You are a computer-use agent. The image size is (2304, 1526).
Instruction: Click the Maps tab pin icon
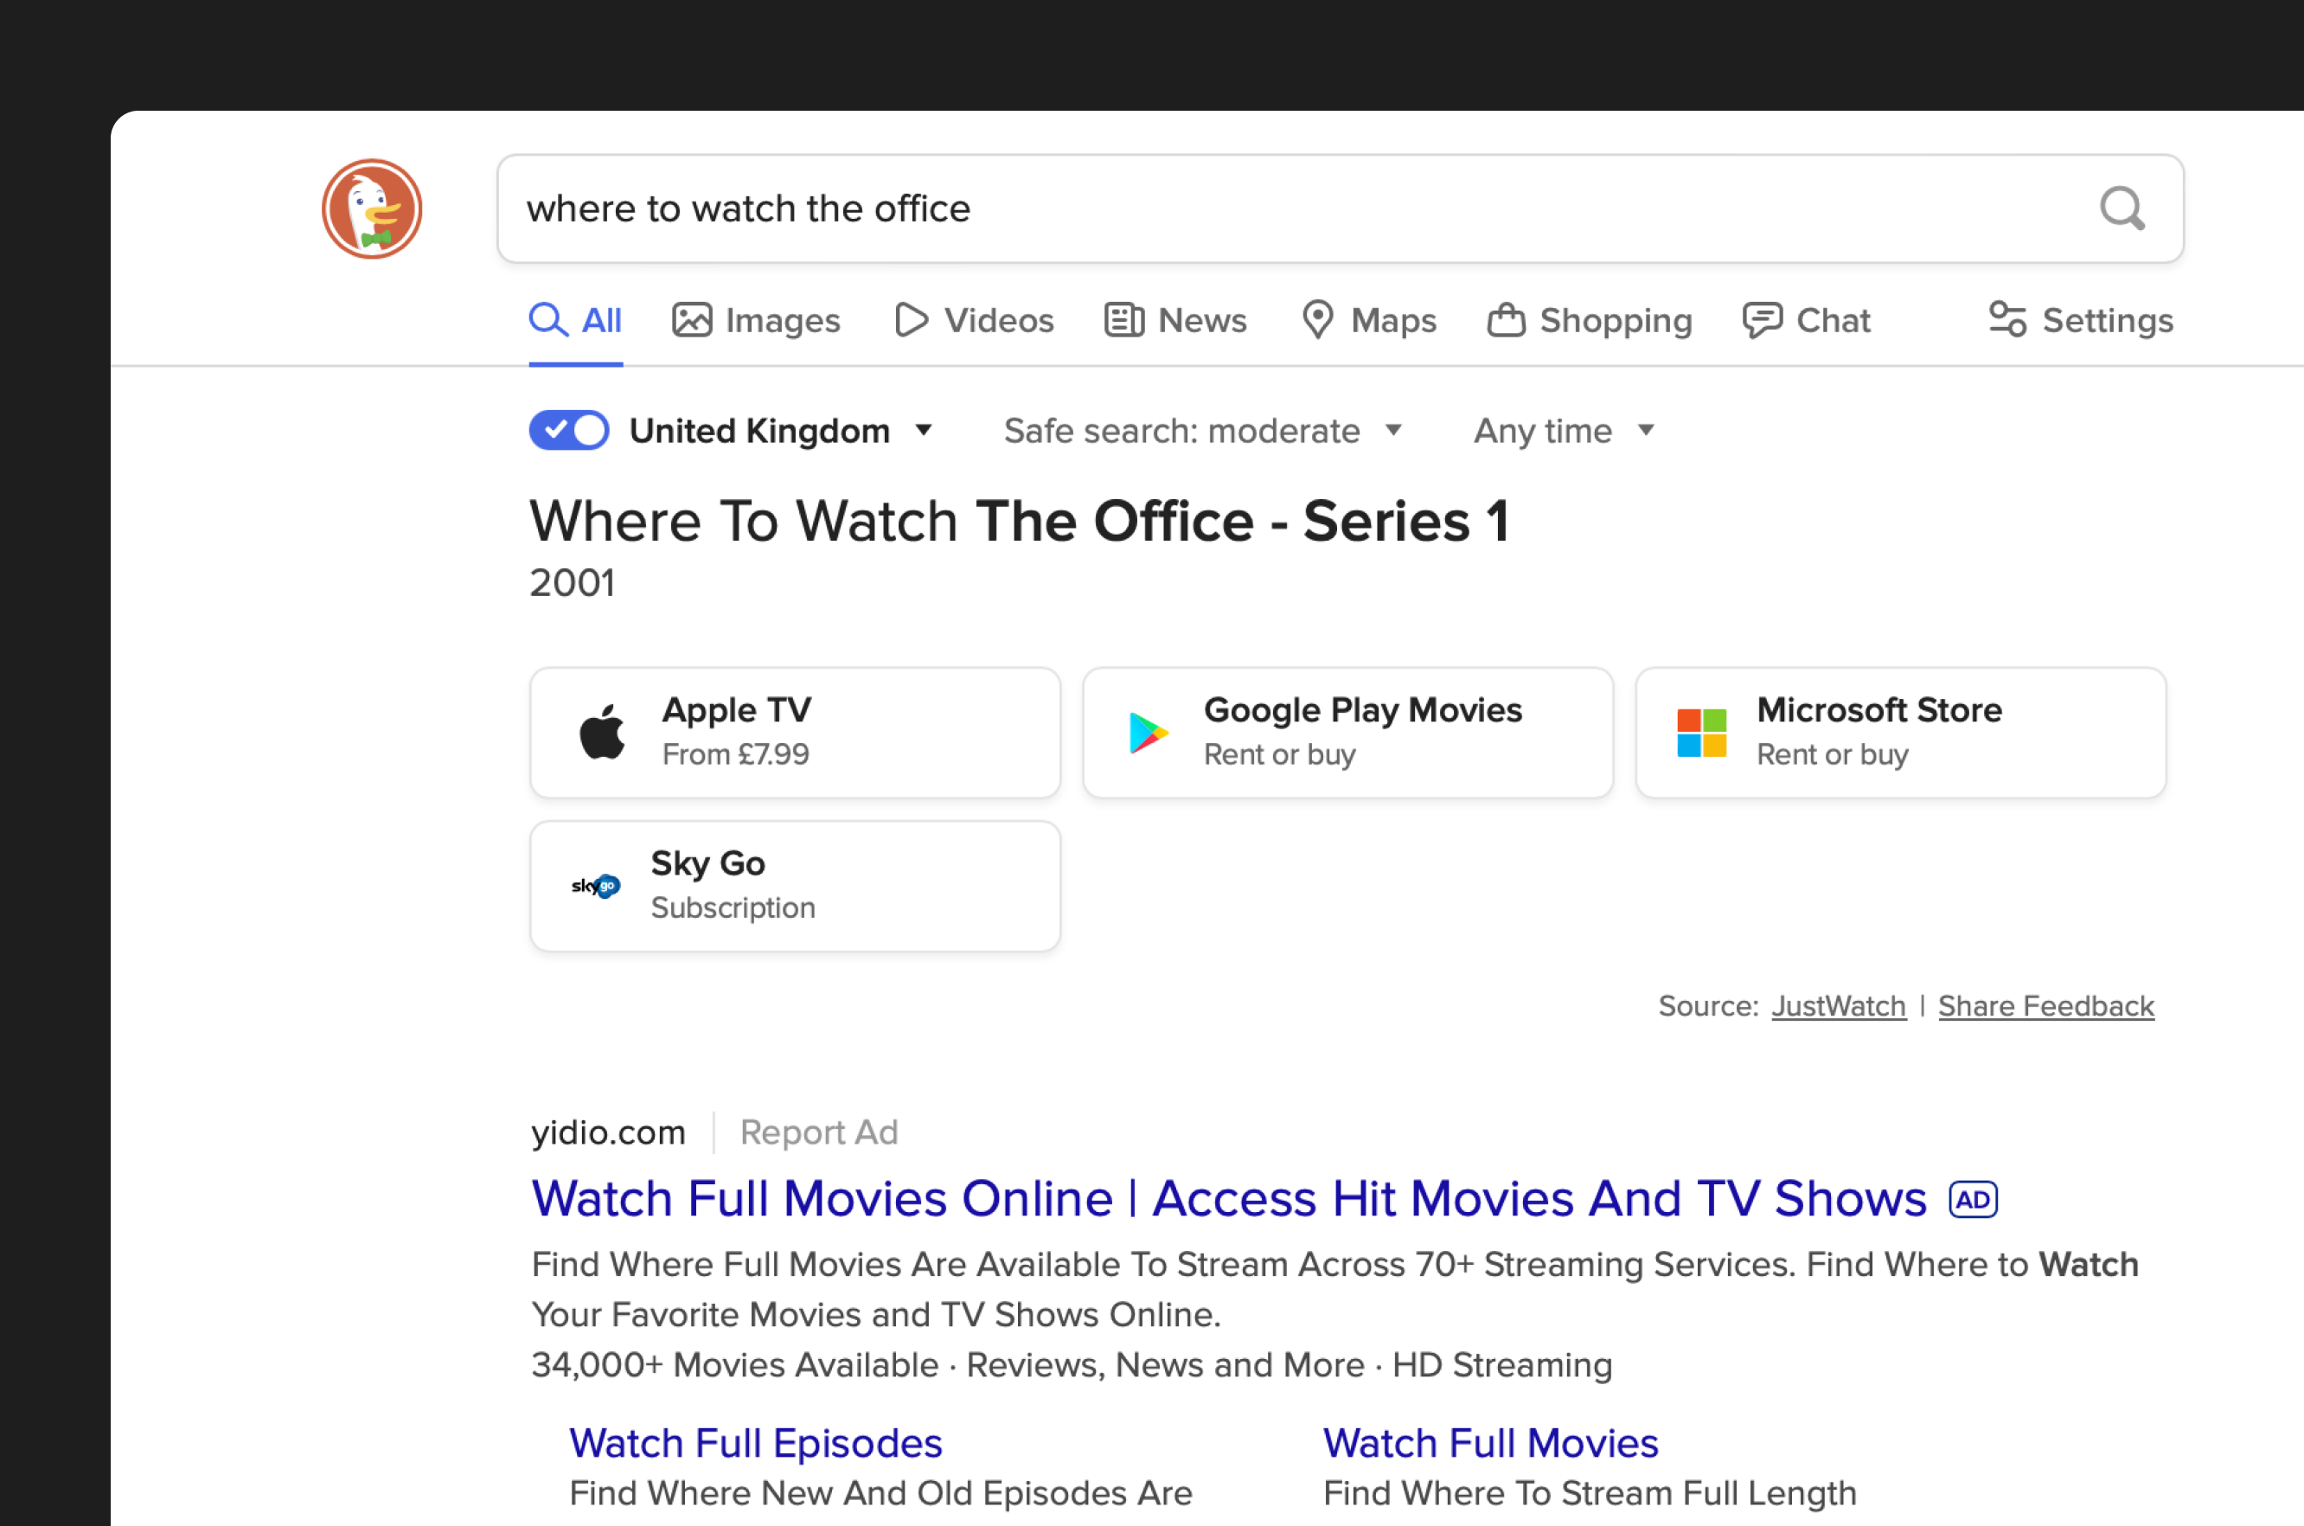[1317, 320]
